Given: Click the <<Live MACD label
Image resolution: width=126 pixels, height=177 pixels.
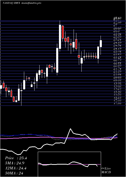Looking at the screenshot, I should (x=106, y=170).
